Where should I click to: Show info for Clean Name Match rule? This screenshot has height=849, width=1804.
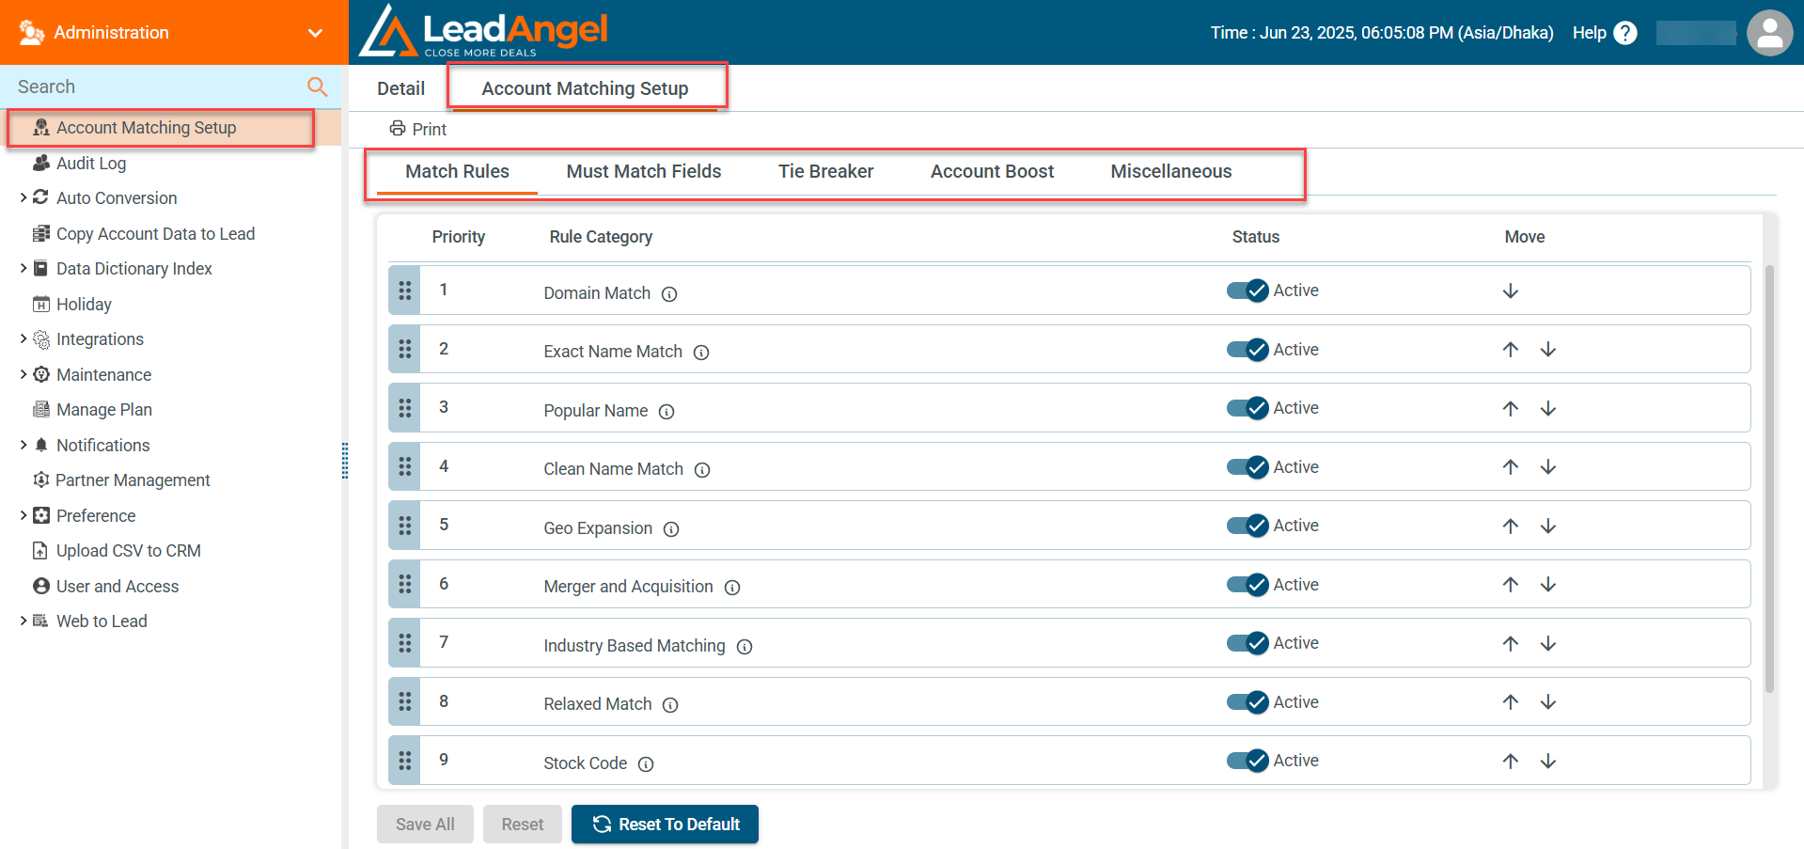click(702, 470)
